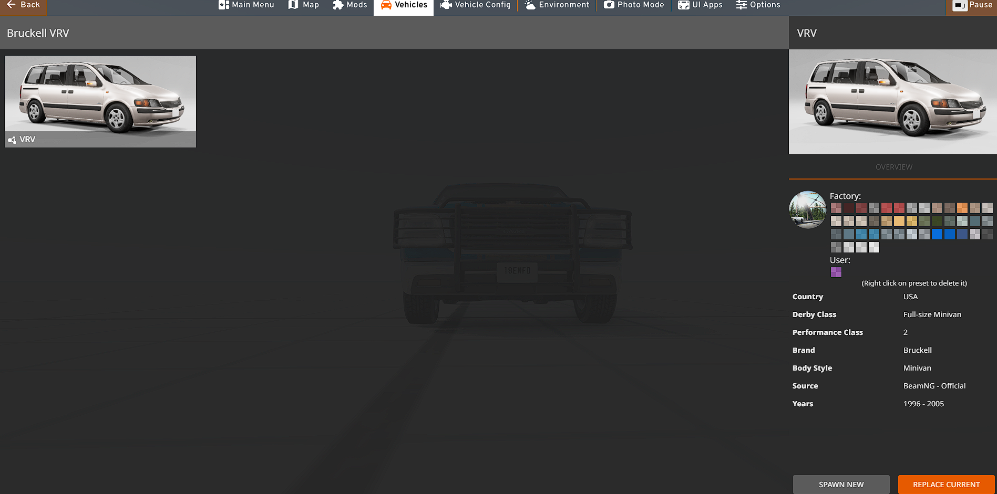Open the Options menu

click(758, 5)
